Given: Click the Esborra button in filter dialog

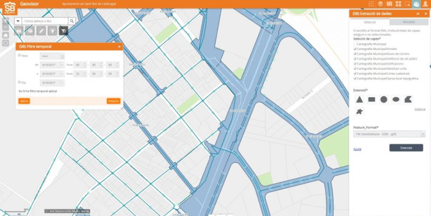Looking at the screenshot, I should 113,101.
